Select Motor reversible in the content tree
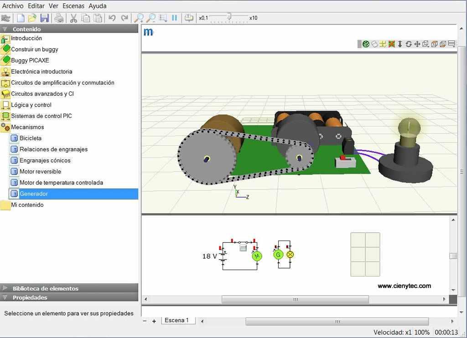Screen dimensions: 467x338 point(40,172)
